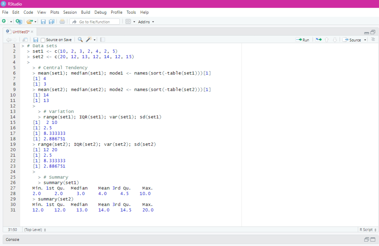Viewport: 379px width, 246px height.
Task: Re-run the previous code region
Action: (x=318, y=40)
